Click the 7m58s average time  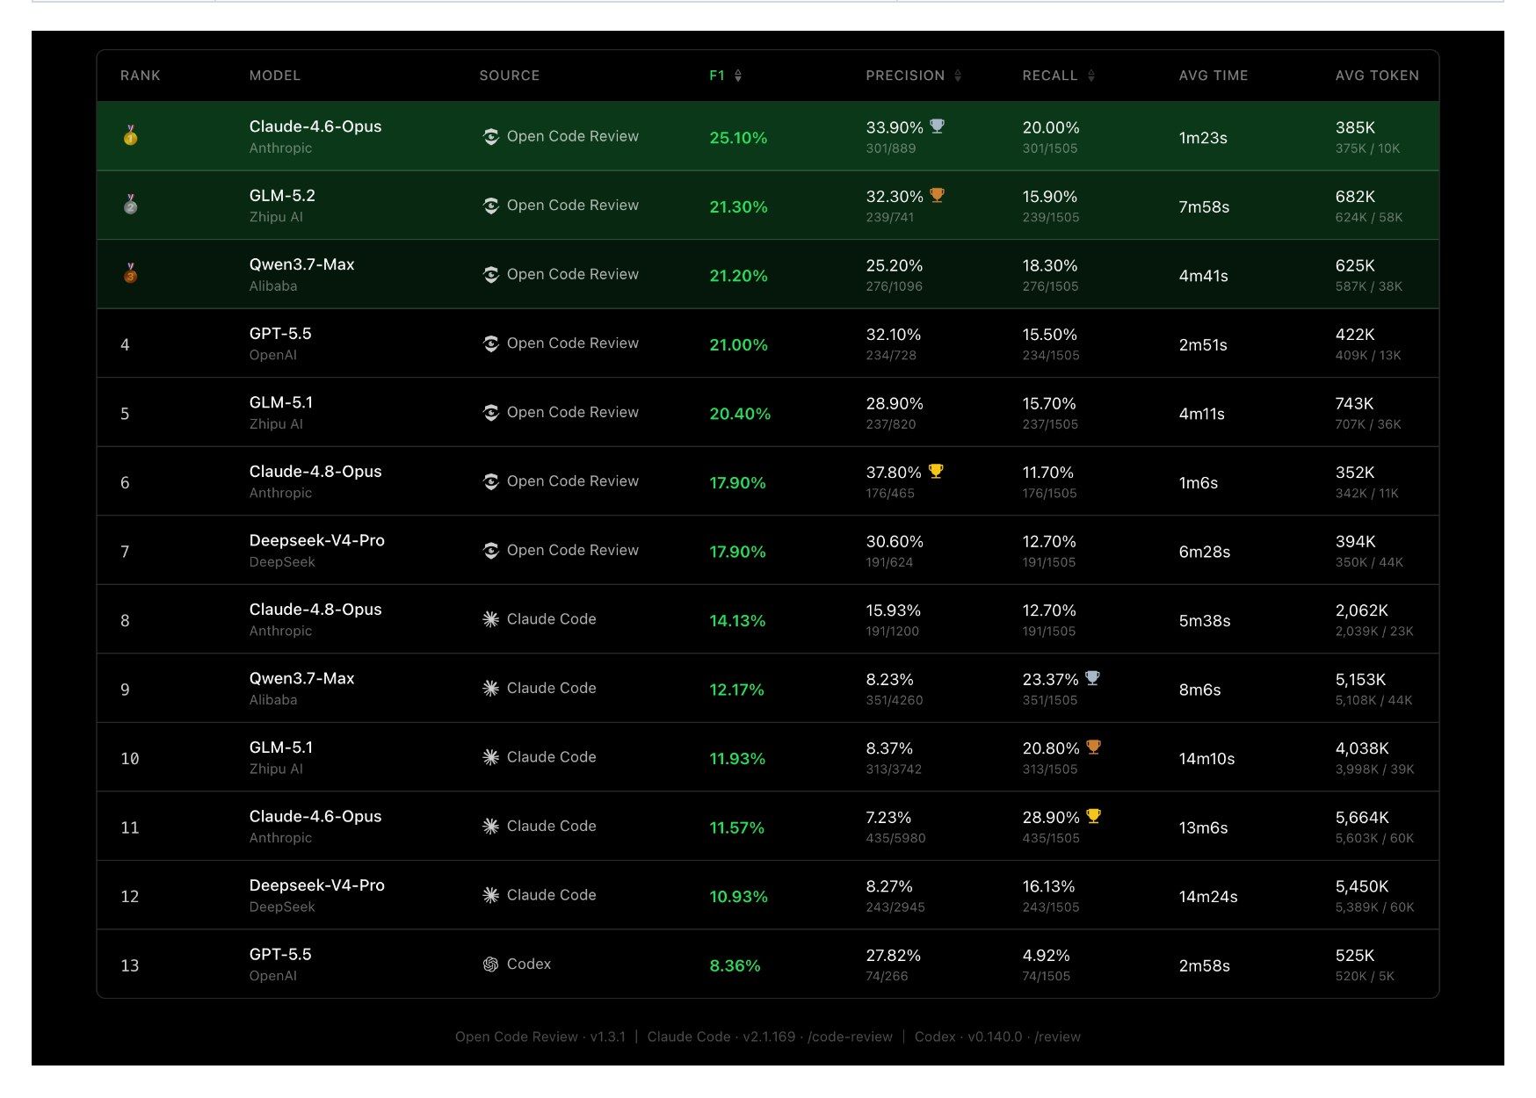point(1204,207)
